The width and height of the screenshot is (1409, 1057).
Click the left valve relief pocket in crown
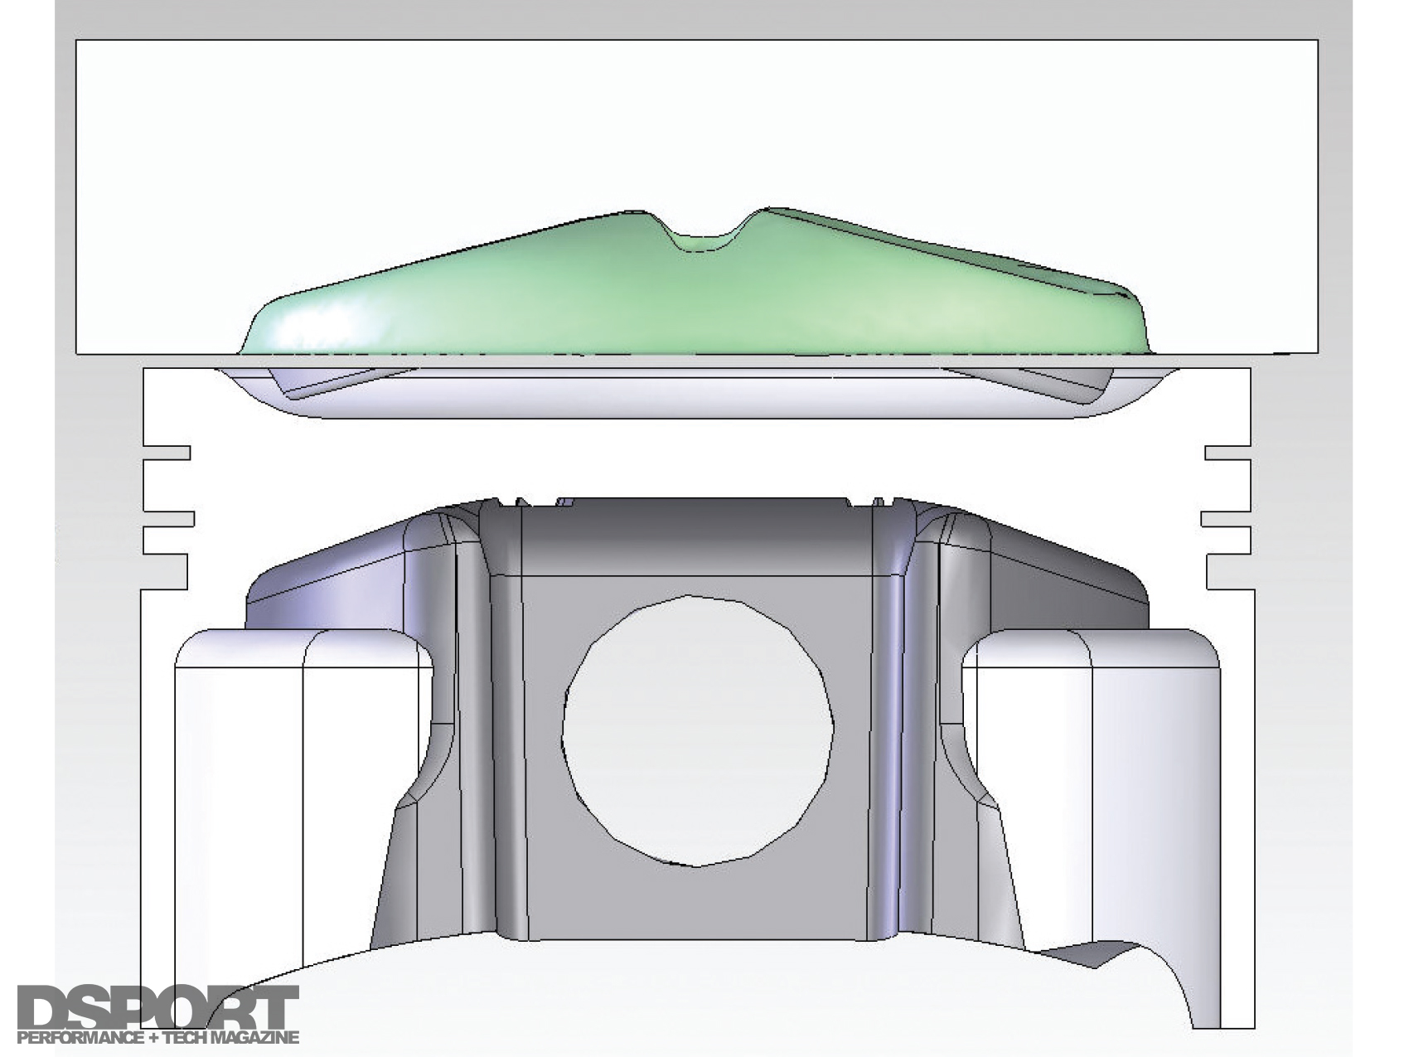tap(332, 381)
